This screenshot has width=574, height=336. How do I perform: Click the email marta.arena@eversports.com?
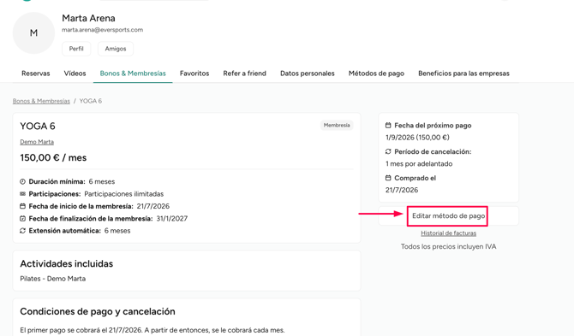tap(103, 30)
